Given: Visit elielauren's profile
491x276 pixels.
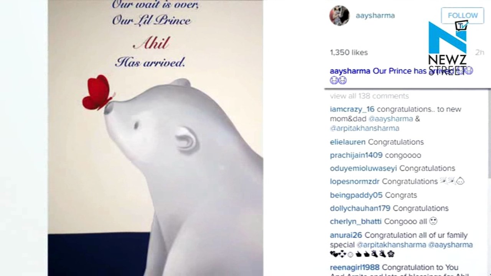Looking at the screenshot, I should (348, 142).
